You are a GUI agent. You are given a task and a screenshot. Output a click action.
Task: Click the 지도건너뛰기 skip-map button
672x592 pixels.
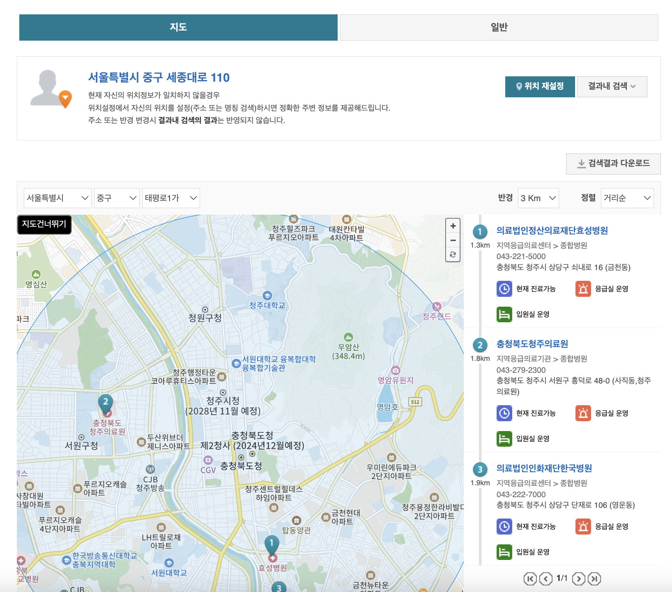pos(44,224)
